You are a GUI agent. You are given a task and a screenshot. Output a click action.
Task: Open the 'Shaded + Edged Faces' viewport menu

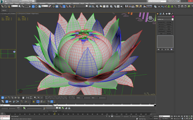32,14
